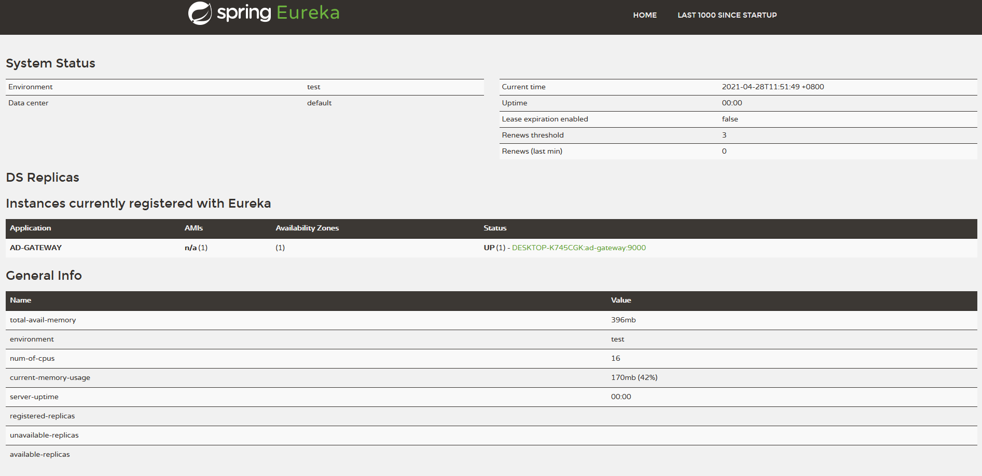Click the System Status heading
The height and width of the screenshot is (476, 982).
coord(50,63)
